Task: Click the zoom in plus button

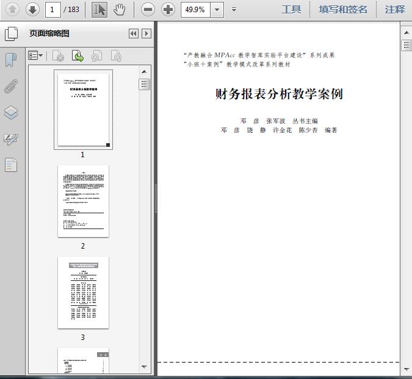Action: pyautogui.click(x=168, y=9)
